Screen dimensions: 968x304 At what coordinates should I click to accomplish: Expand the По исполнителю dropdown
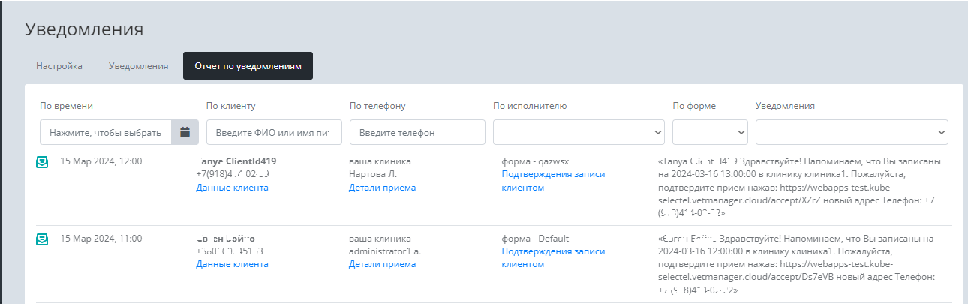(x=579, y=132)
